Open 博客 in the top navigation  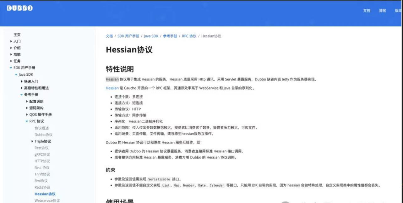[382, 11]
